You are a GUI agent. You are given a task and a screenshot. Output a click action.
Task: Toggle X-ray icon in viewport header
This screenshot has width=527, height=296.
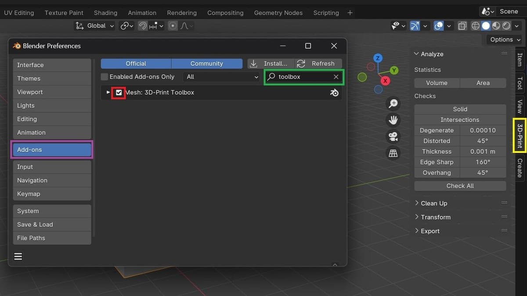462,26
